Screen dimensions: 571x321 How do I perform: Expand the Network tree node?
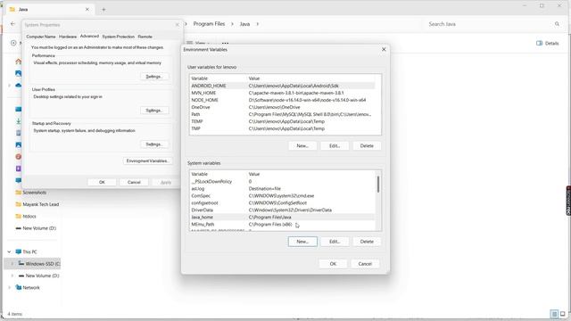pyautogui.click(x=9, y=287)
